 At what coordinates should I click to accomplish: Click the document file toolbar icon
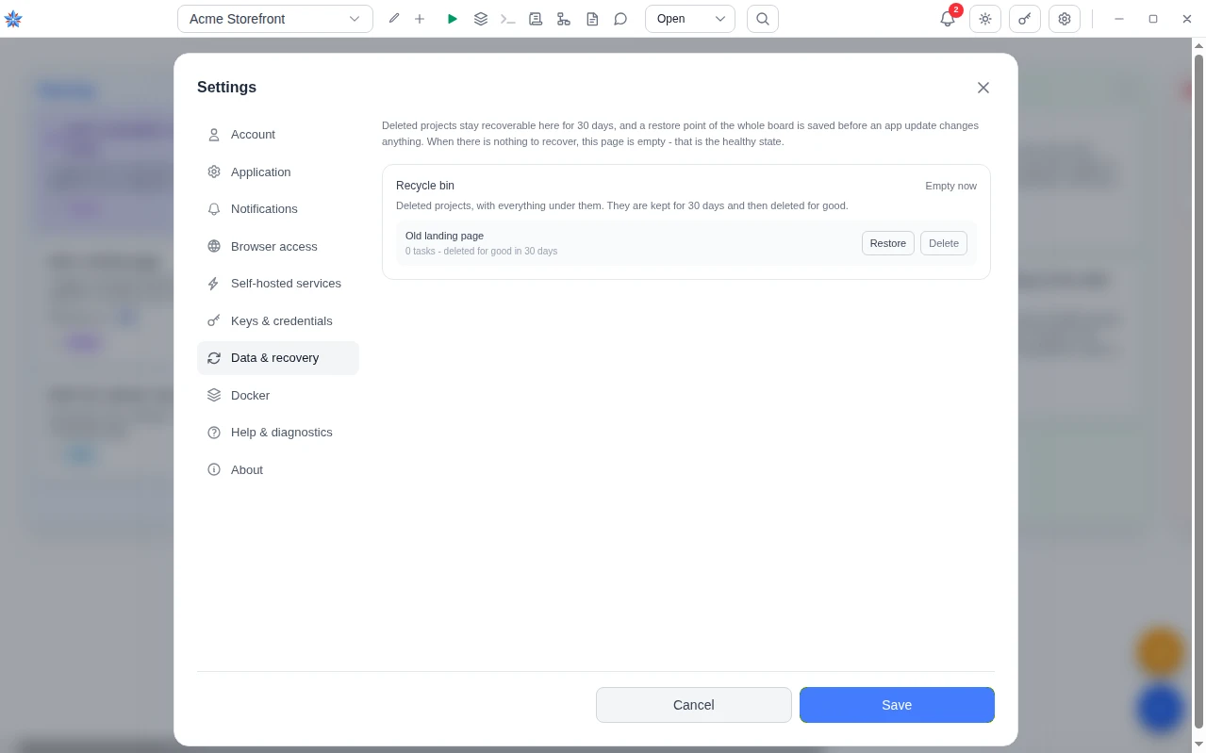click(x=592, y=19)
